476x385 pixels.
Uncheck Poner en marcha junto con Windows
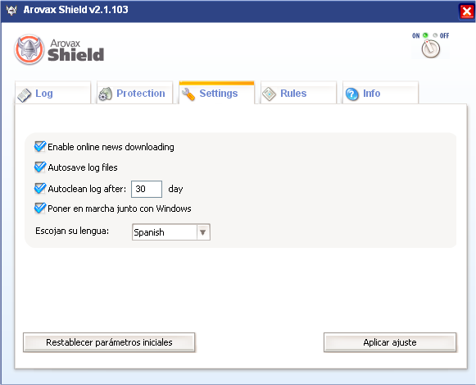[x=40, y=209]
